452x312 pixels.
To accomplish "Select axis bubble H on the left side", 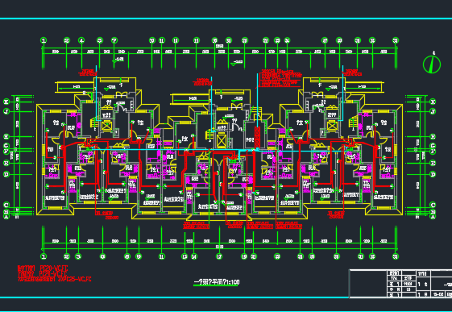I will [x=6, y=136].
